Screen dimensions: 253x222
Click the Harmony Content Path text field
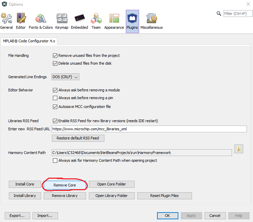(x=142, y=153)
